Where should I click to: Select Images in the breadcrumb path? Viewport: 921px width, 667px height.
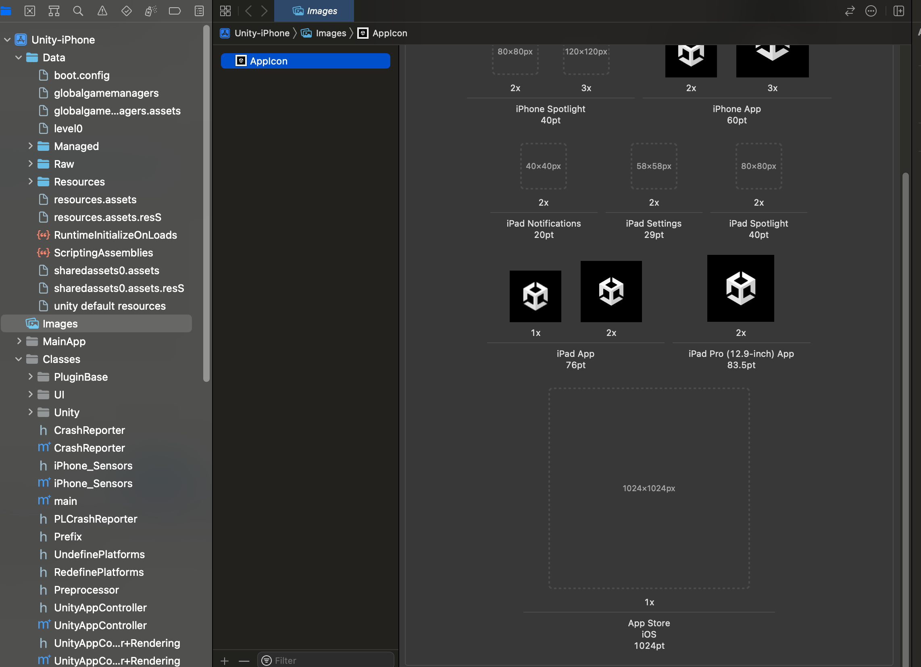(331, 33)
